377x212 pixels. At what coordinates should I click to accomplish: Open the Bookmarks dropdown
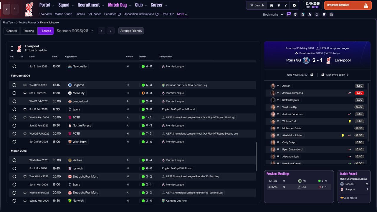[273, 14]
